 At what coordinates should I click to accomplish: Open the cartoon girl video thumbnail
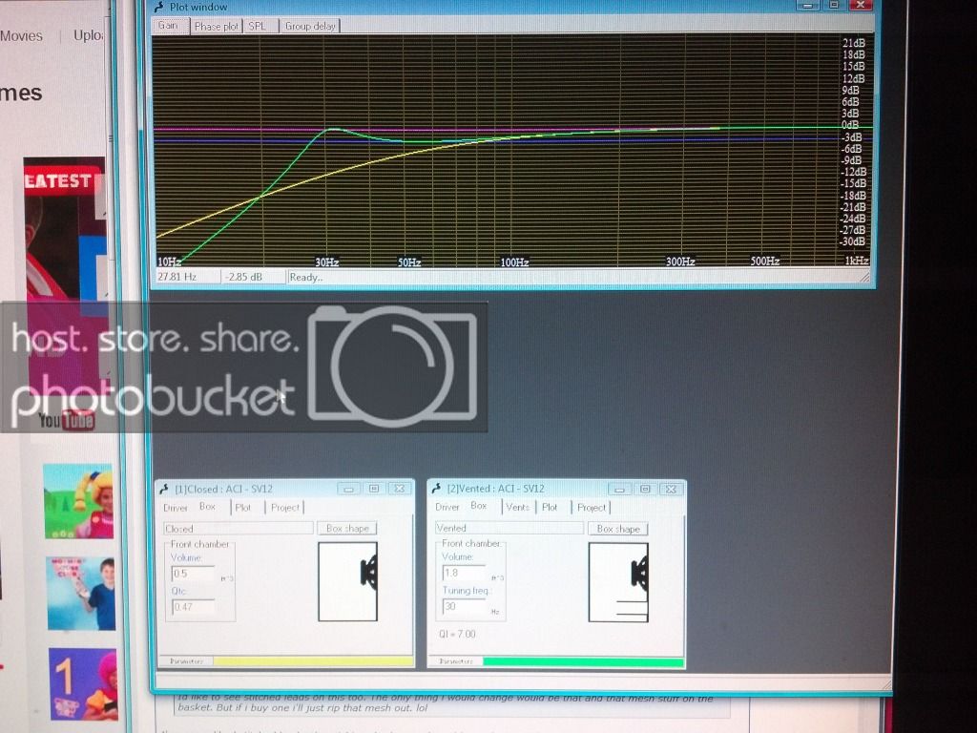pyautogui.click(x=78, y=501)
